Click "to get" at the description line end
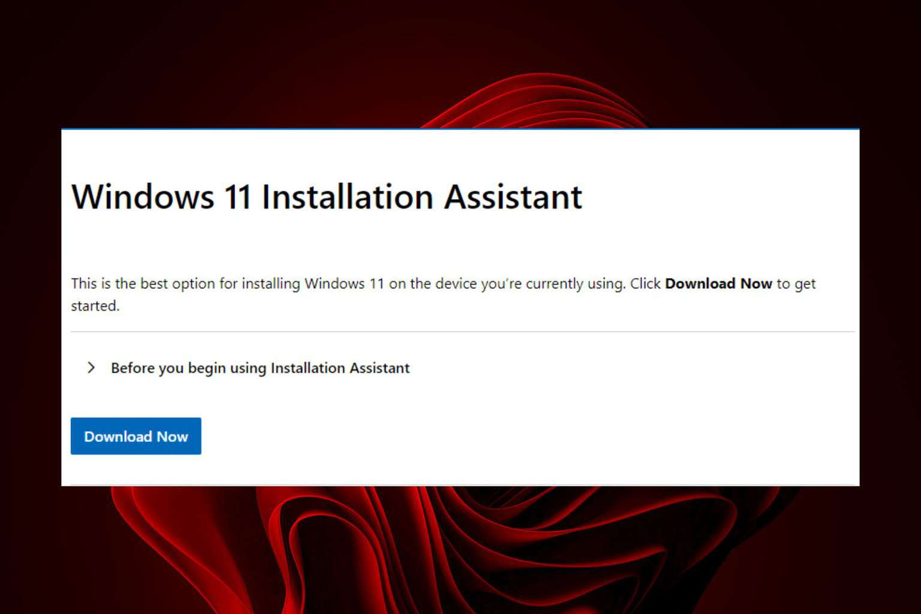 coord(796,284)
